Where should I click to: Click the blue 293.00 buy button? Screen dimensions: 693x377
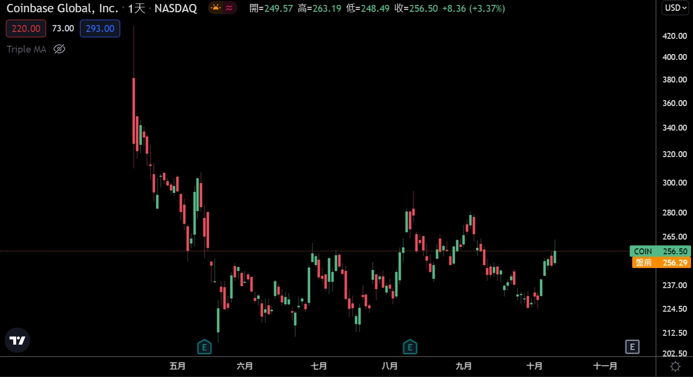pyautogui.click(x=100, y=28)
